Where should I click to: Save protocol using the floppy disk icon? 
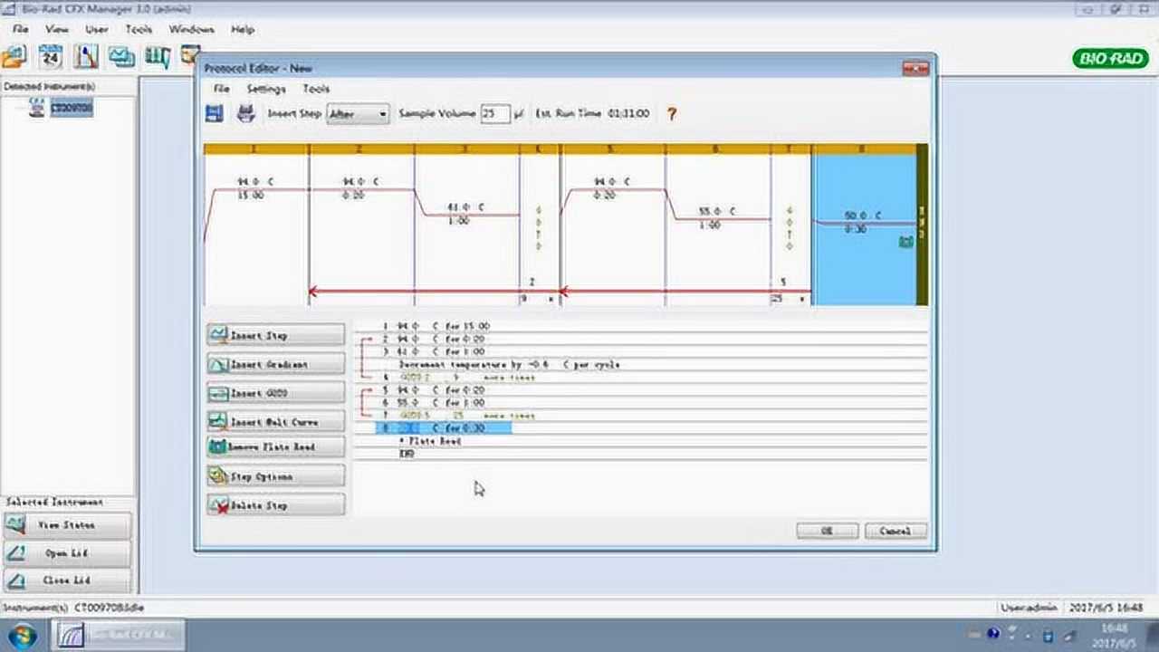point(214,113)
